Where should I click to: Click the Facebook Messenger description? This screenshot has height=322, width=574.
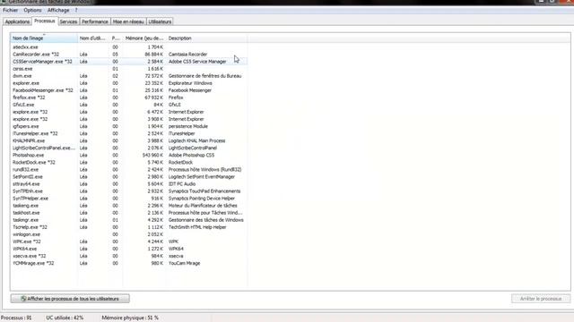(190, 90)
